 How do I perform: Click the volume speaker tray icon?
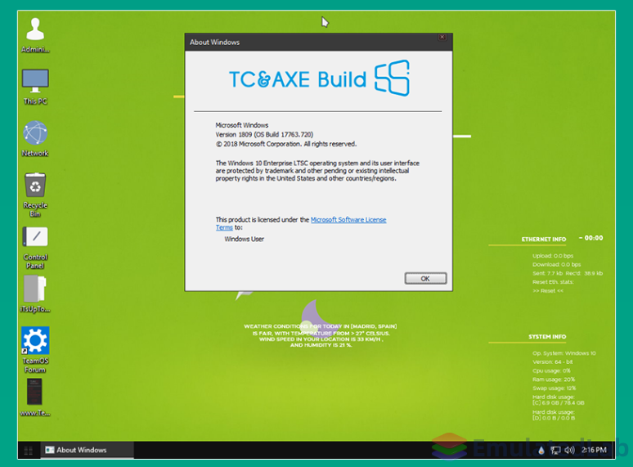(x=569, y=450)
